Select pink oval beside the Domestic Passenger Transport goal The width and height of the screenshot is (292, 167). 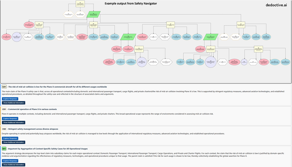click(x=29, y=25)
